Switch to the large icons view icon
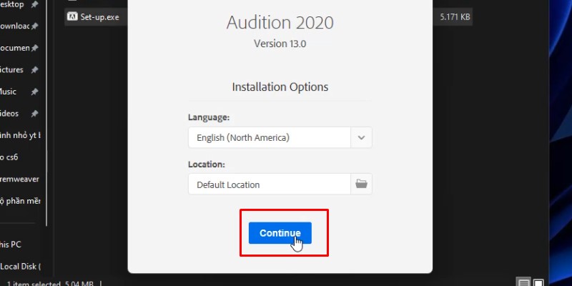The width and height of the screenshot is (572, 286). coord(538,282)
